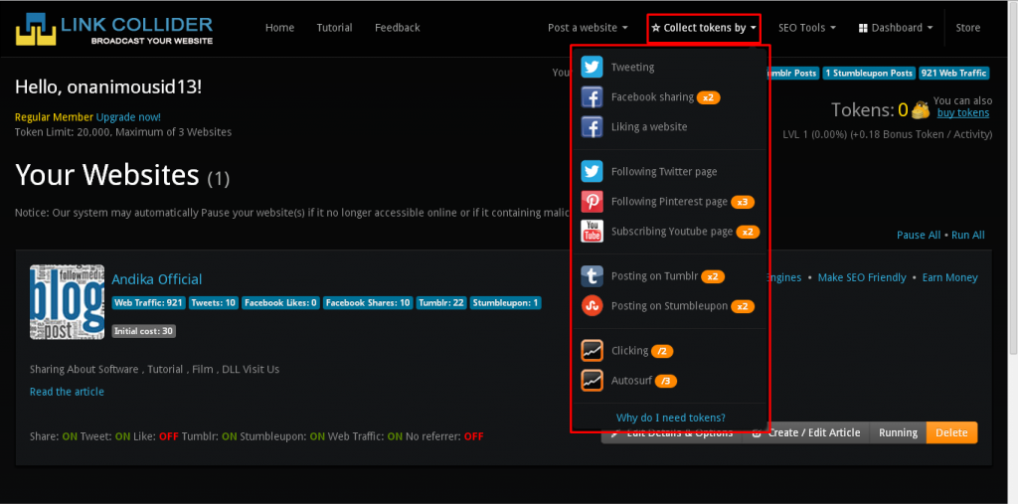Select Following Pinterest page entry
The width and height of the screenshot is (1018, 504).
pos(671,202)
